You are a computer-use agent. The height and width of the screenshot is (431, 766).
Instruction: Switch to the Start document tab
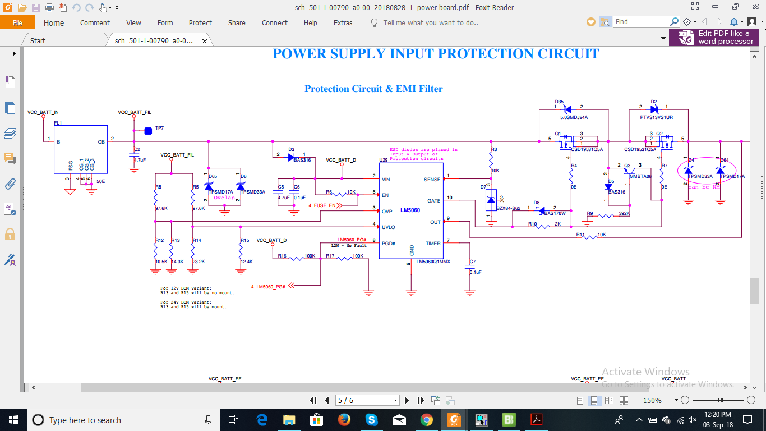point(38,40)
